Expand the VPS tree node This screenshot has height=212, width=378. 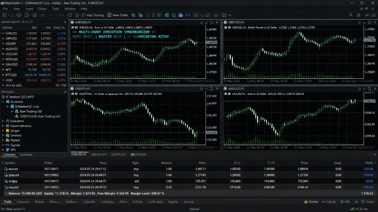point(3,150)
